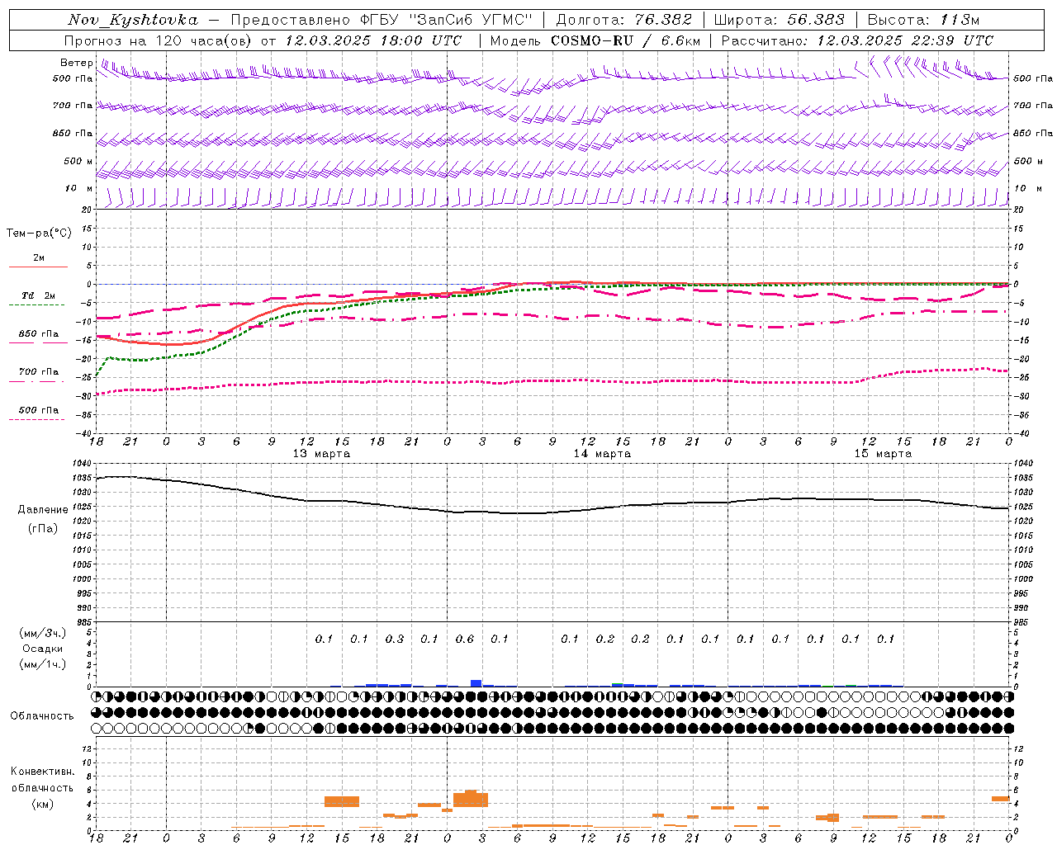Click the "(мм/3ч.)" precipitation unit label
Screen dimensions: 1057x845
click(43, 633)
